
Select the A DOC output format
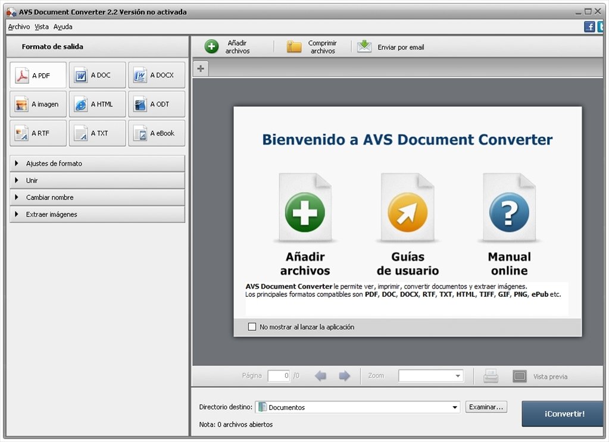point(98,76)
